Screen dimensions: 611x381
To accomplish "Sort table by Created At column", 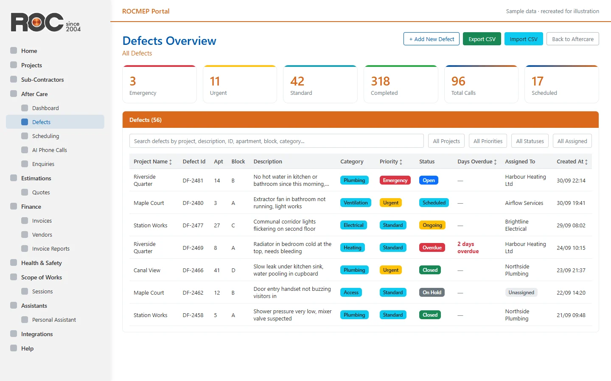I will [x=572, y=161].
